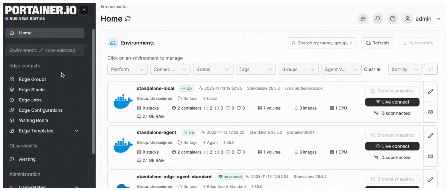Expand the Sort By dropdown
This screenshot has height=191, width=448.
tap(405, 69)
